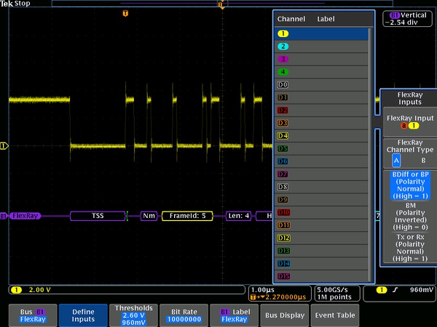Image resolution: width=437 pixels, height=327 pixels.
Task: Select BDiff or BP polarity normal option
Action: click(x=409, y=185)
